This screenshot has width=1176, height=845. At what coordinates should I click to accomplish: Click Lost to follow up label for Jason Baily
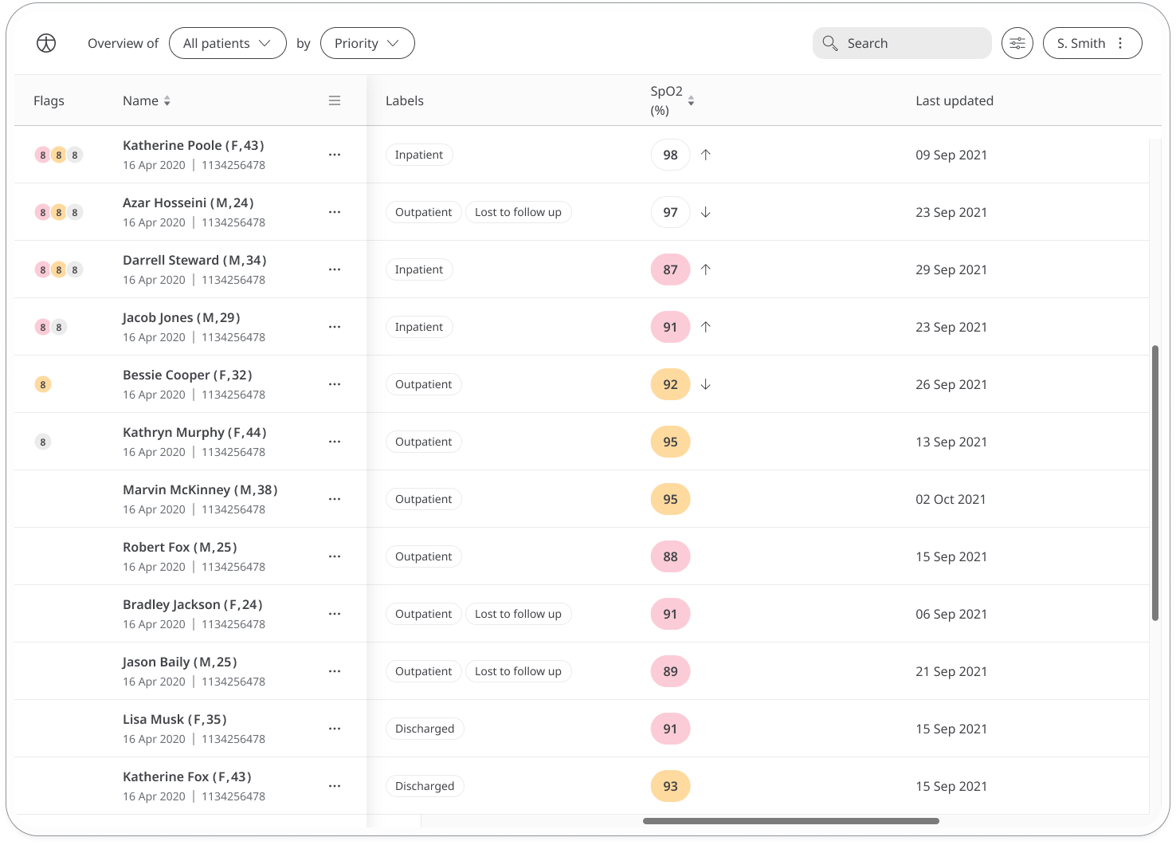click(518, 671)
